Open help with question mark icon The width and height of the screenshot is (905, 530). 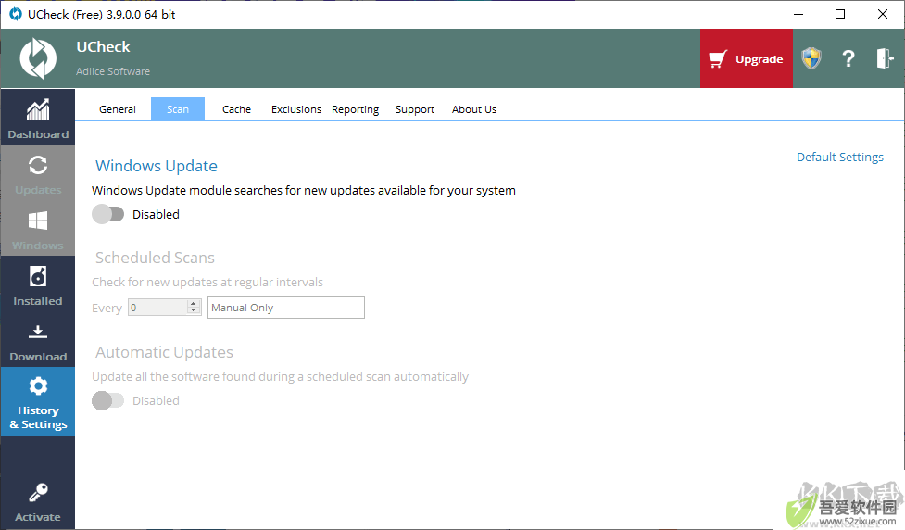pos(848,58)
